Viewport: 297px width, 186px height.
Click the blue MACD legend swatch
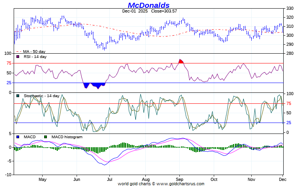(18, 137)
